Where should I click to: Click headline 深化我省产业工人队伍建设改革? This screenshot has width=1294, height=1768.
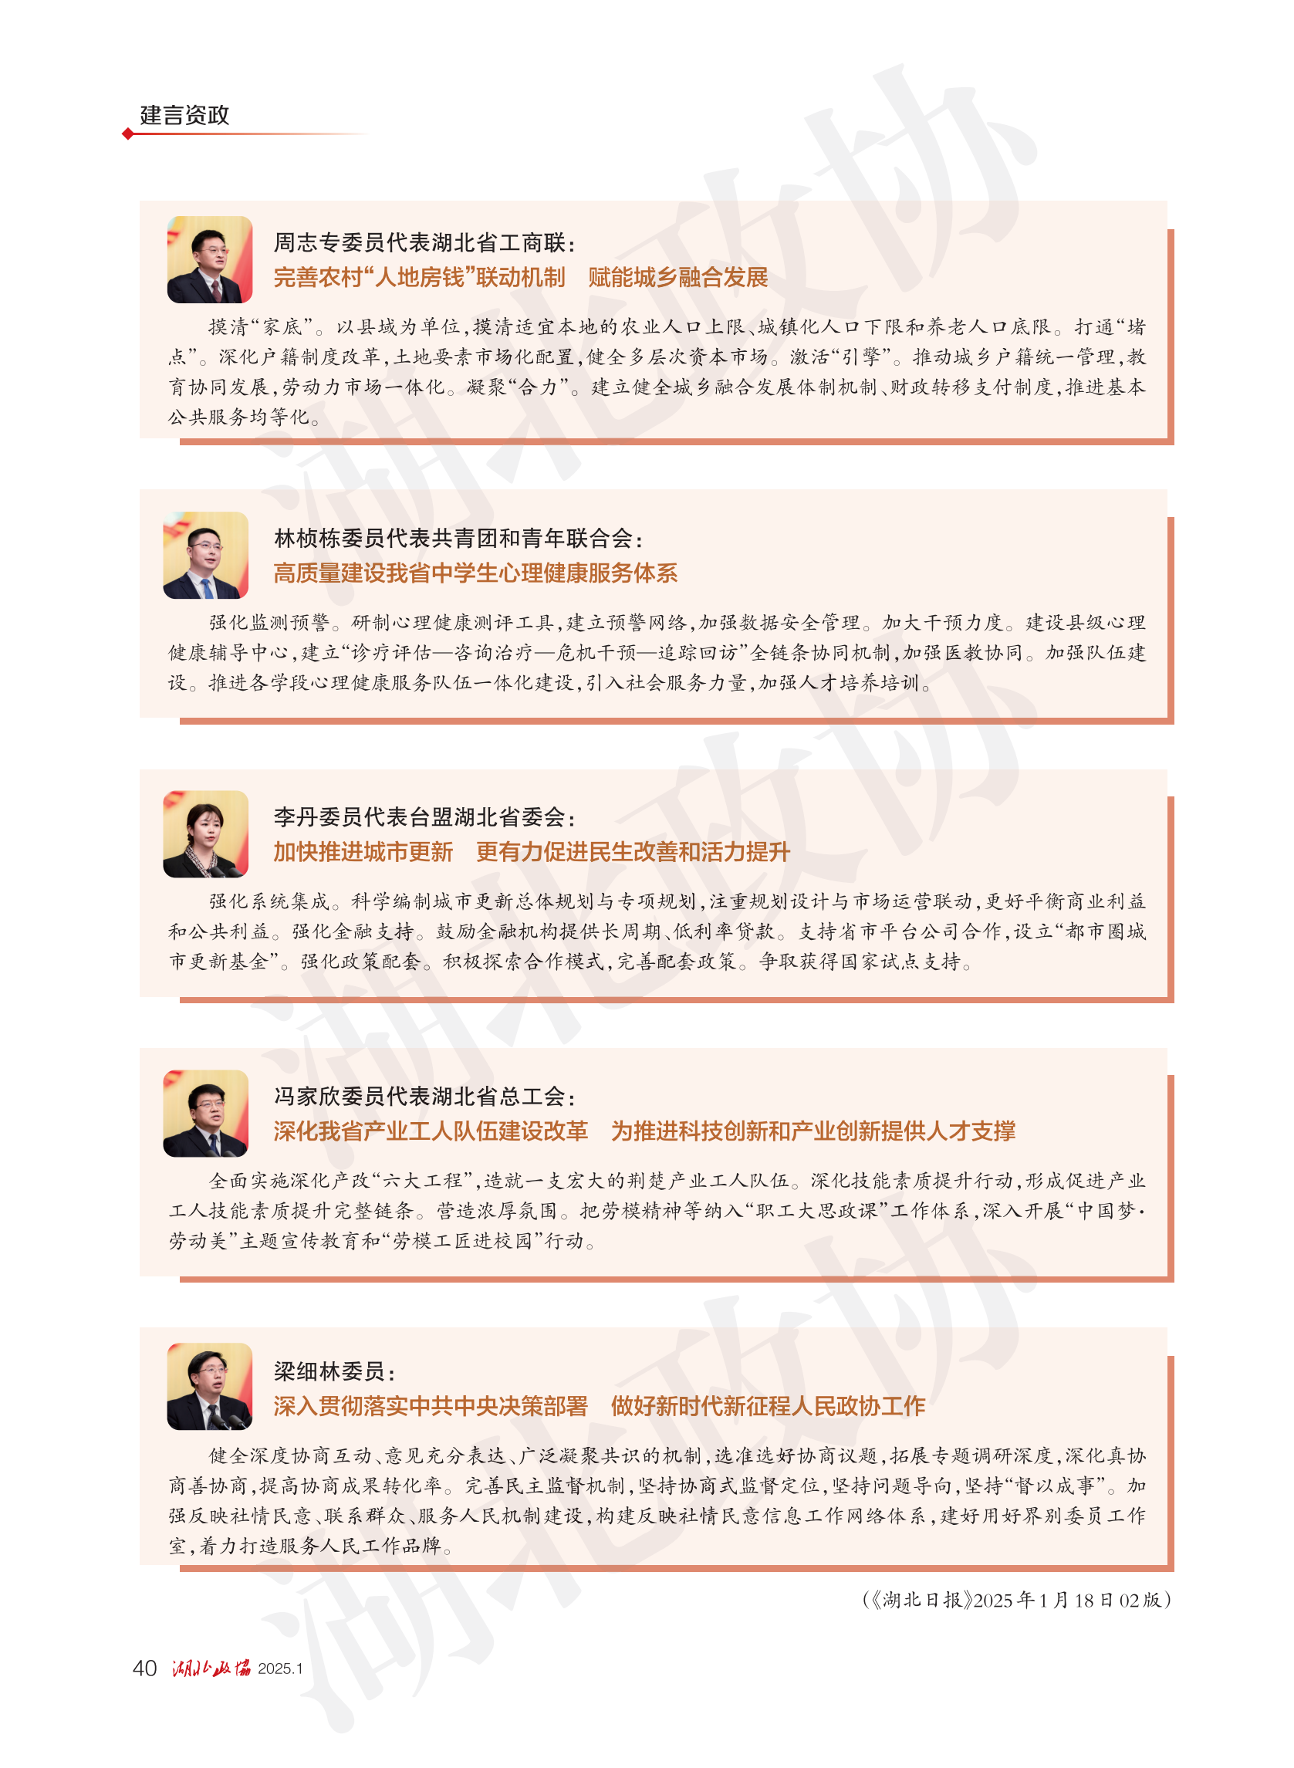431,1131
